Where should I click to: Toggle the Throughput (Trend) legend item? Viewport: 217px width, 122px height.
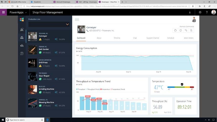coord(93,89)
